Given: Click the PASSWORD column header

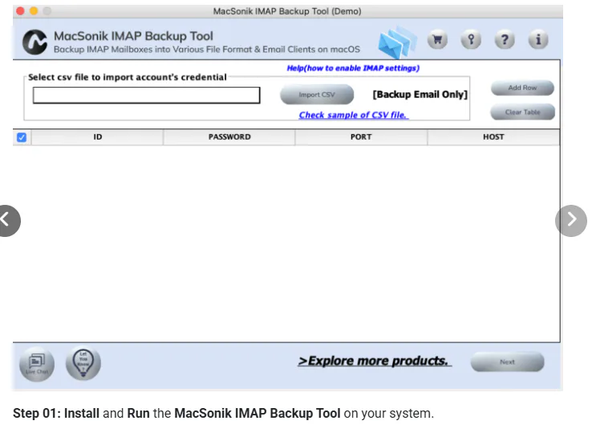Looking at the screenshot, I should coord(229,137).
